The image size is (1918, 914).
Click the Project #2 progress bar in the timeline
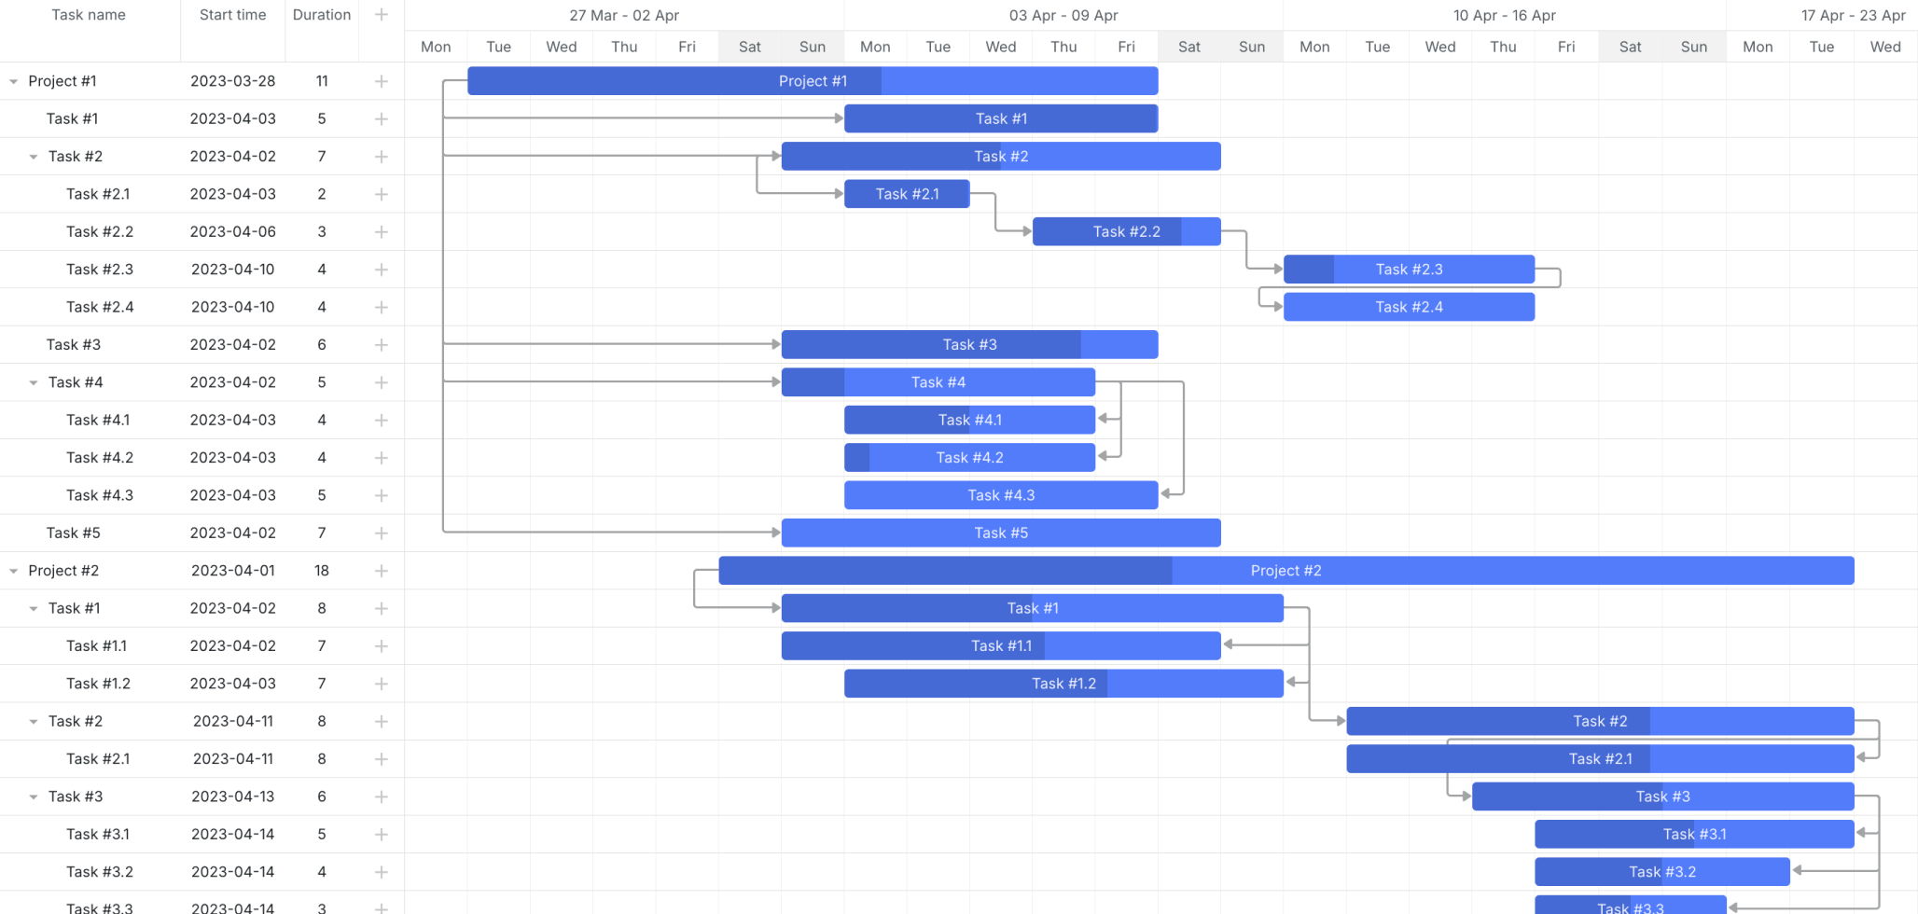[x=1286, y=571]
